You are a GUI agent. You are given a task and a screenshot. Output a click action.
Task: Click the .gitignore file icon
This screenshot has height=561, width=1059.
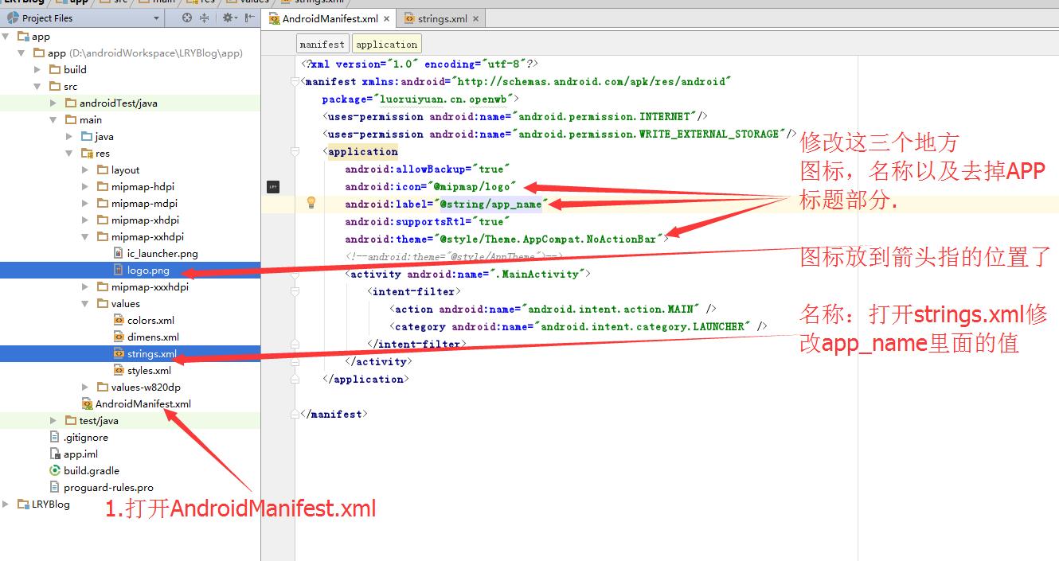(55, 437)
